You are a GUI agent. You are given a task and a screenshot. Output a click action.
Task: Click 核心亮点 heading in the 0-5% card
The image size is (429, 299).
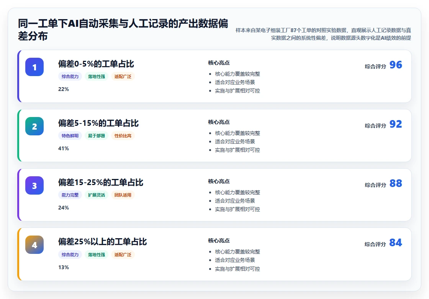click(x=219, y=63)
